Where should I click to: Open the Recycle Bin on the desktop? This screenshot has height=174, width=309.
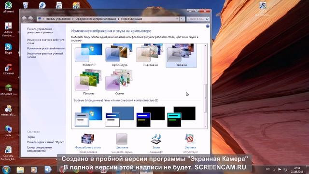tap(26, 5)
